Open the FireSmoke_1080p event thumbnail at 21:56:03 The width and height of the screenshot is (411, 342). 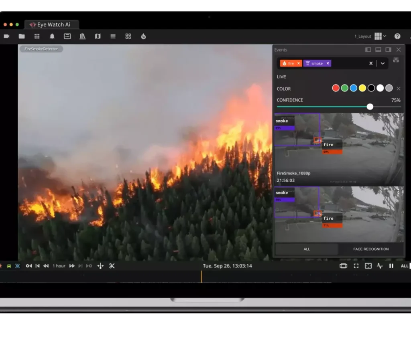coord(339,149)
